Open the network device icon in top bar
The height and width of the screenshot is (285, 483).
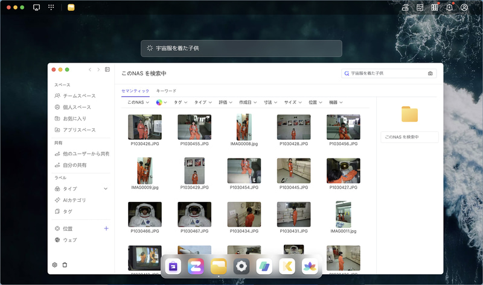405,7
